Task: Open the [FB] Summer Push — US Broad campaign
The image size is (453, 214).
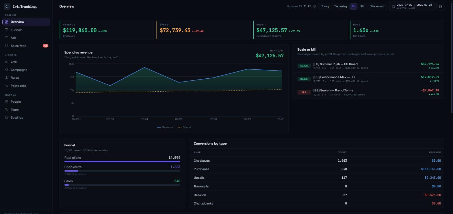Action: [x=368, y=66]
